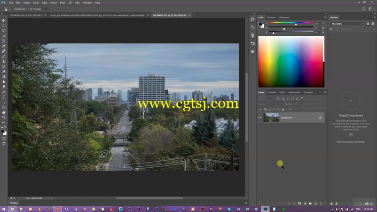Viewport: 377px width, 212px height.
Task: Adjust the Saturation slider handle
Action: (284, 29)
